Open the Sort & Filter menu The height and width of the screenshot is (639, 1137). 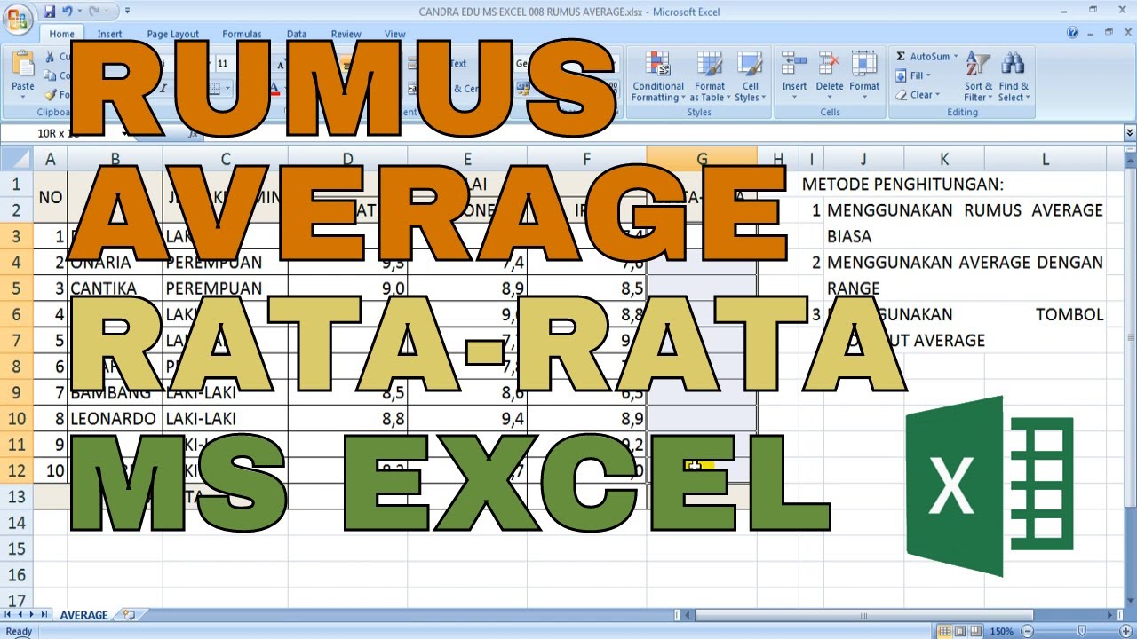tap(978, 76)
